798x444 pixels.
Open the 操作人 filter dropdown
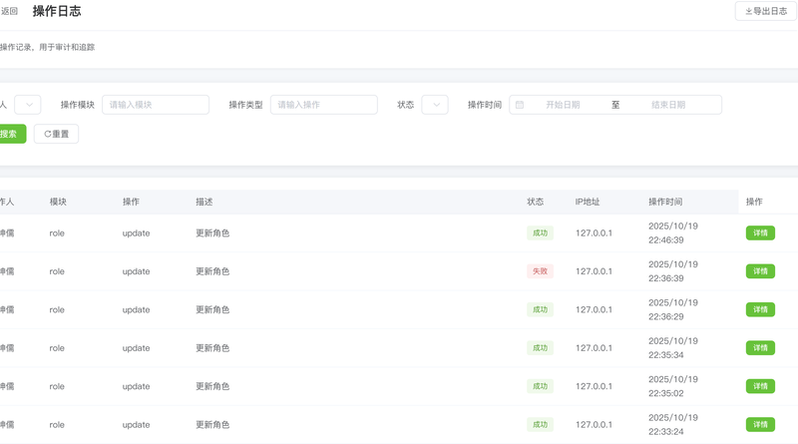[x=28, y=105]
